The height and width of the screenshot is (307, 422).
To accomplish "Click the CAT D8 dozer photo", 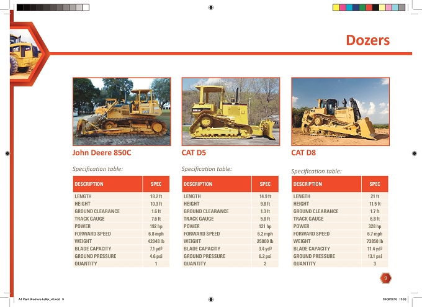I will (x=340, y=112).
